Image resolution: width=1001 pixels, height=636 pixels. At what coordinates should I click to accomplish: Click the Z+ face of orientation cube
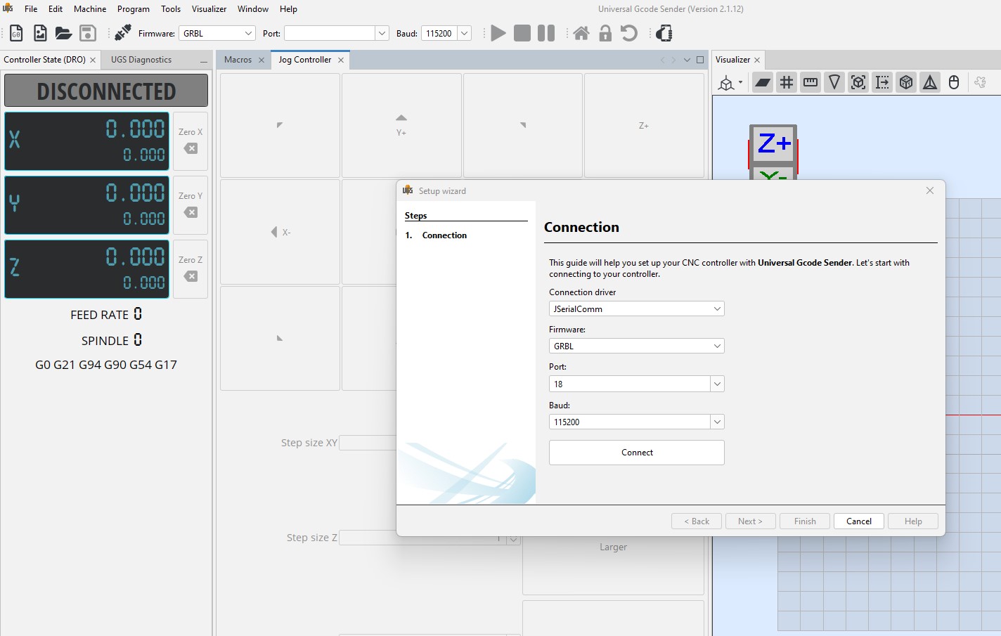point(773,144)
